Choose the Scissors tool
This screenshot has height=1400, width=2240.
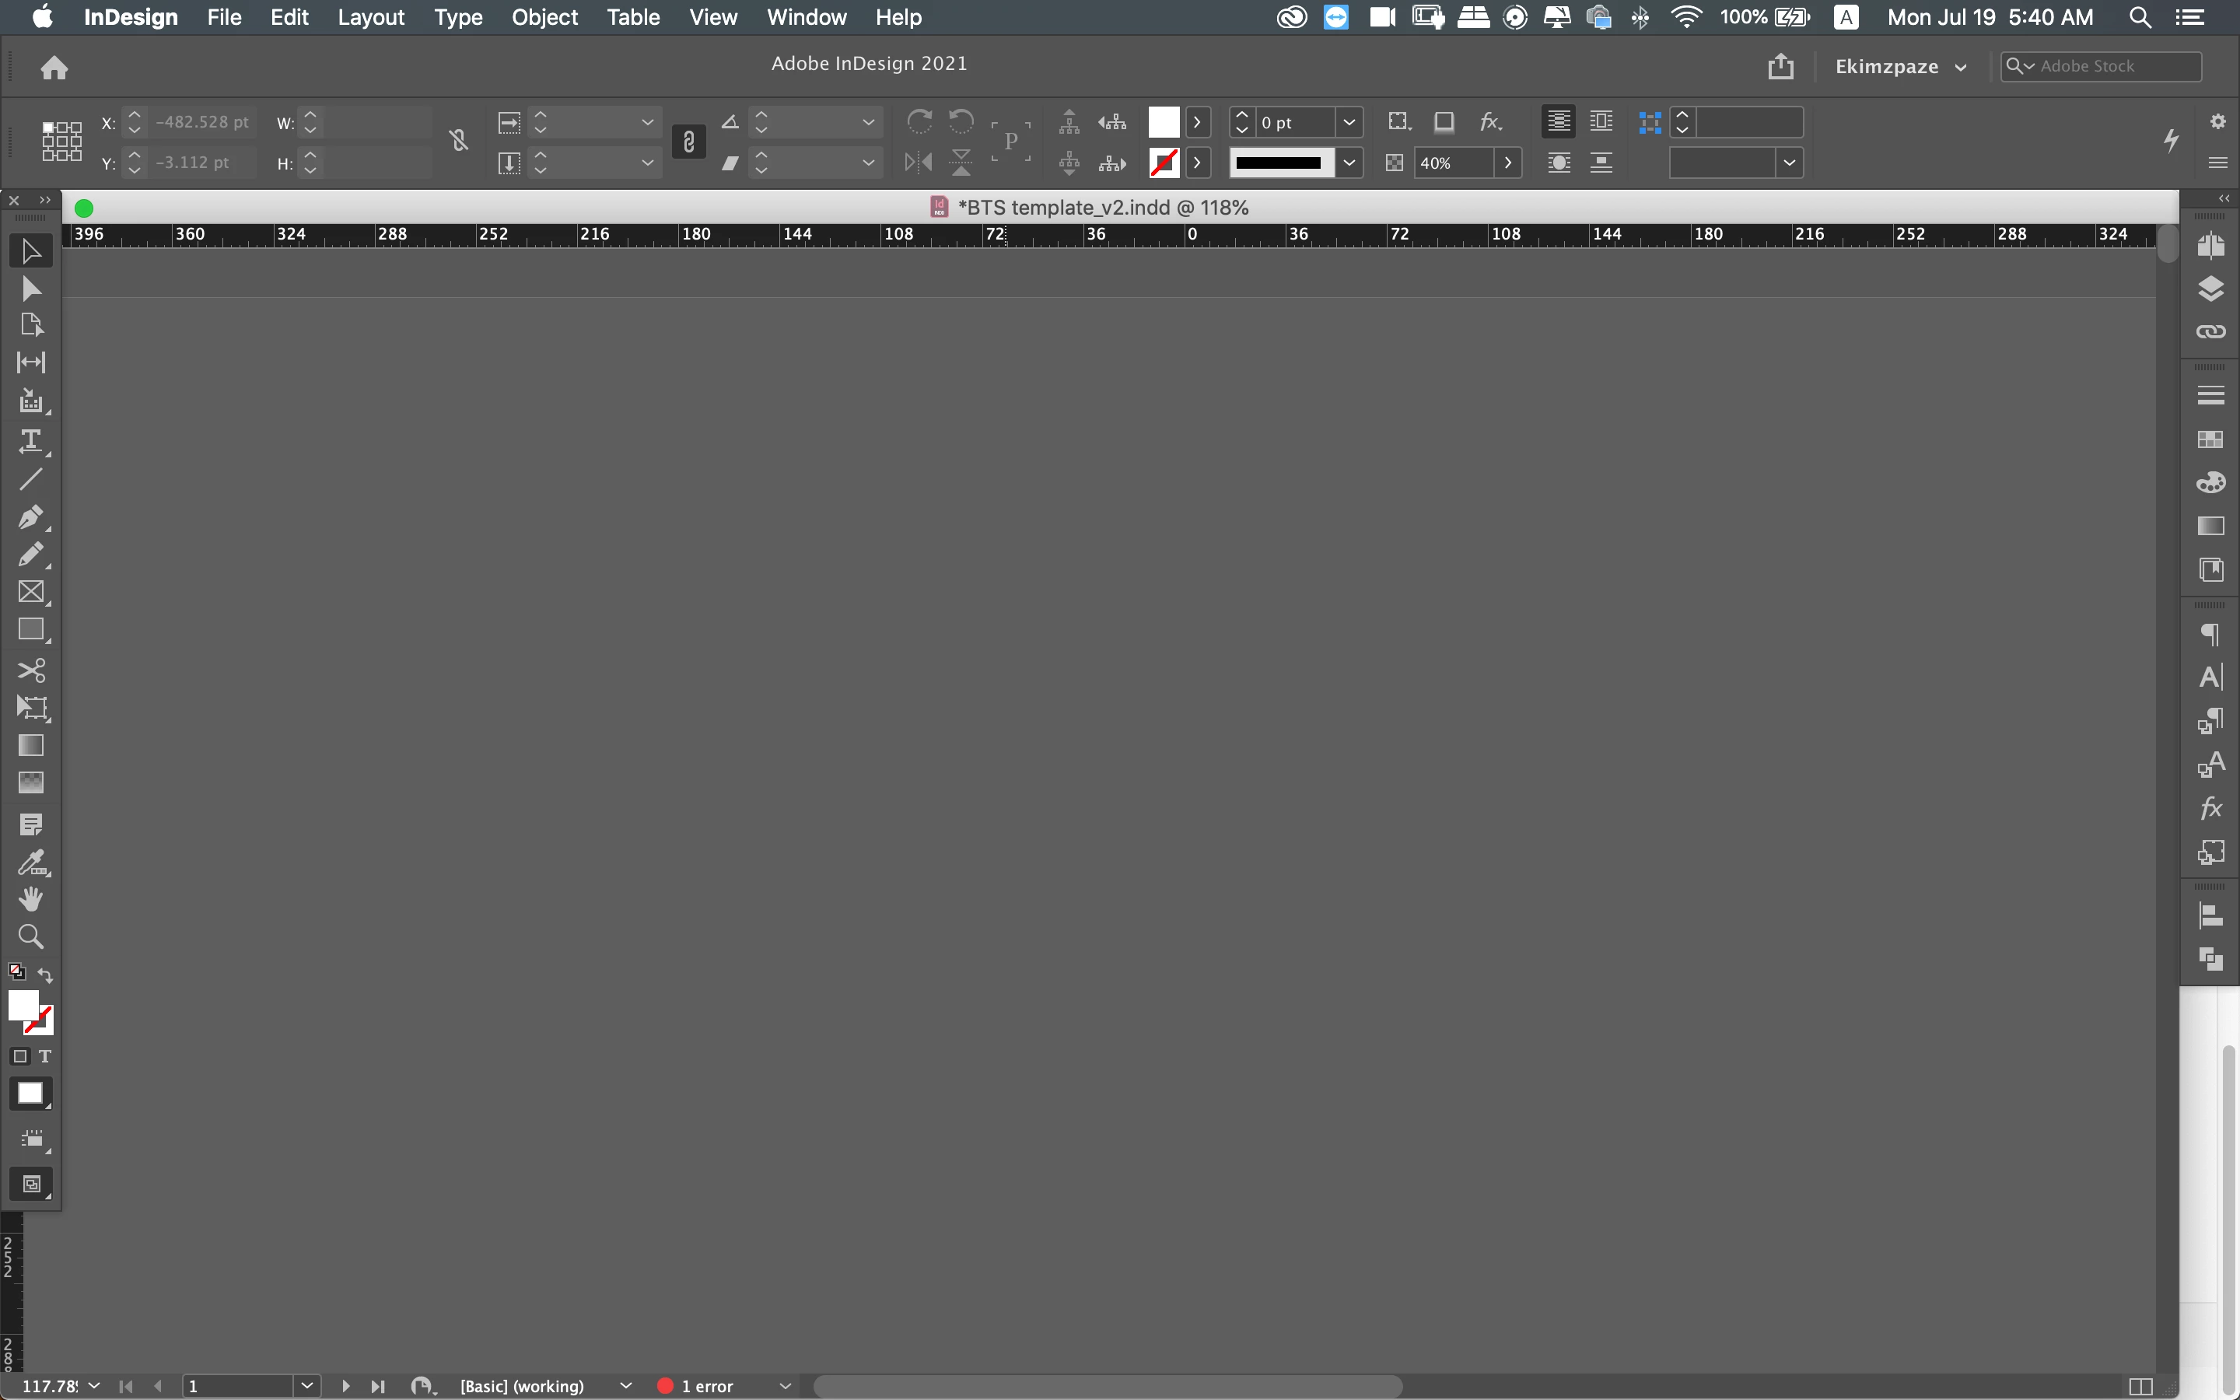coord(30,670)
